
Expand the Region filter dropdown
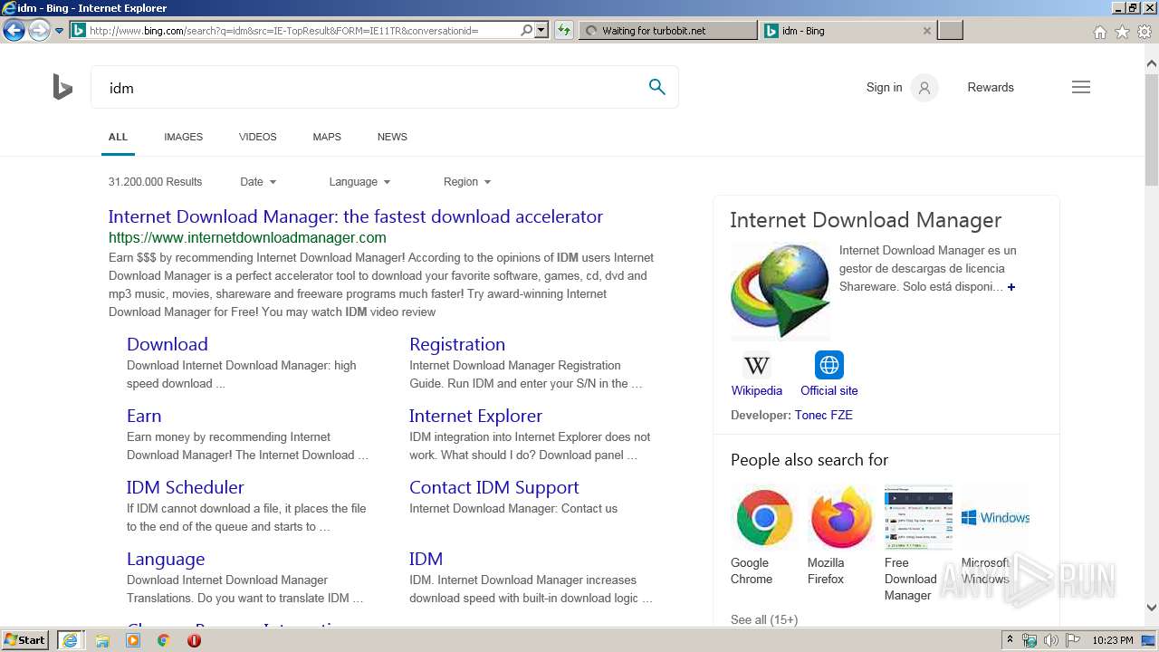click(x=467, y=182)
